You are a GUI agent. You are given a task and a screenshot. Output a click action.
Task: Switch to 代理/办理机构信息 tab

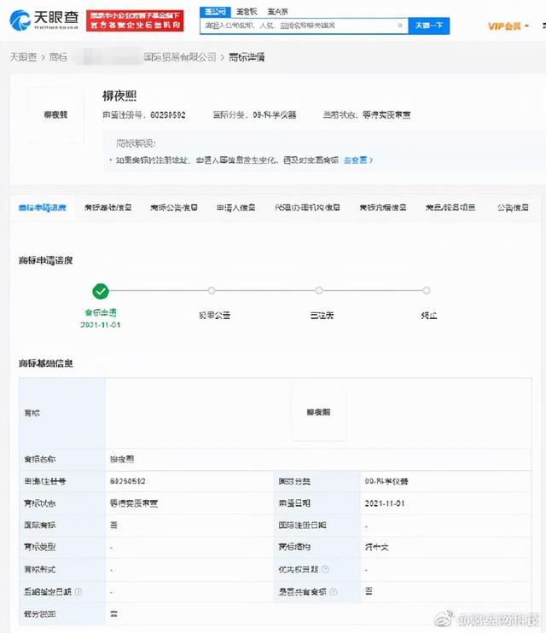[x=307, y=207]
